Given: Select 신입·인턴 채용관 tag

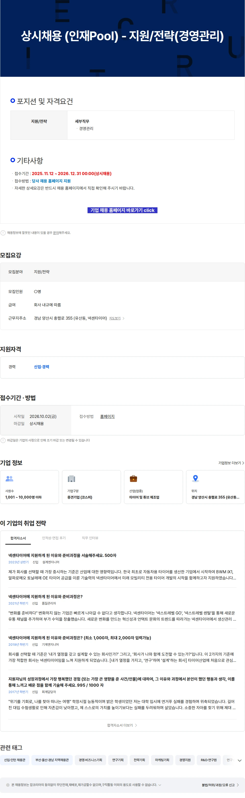Looking at the screenshot, I should click(x=15, y=760).
